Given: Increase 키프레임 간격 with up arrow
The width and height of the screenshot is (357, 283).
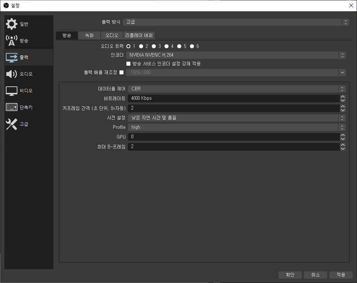Looking at the screenshot, I should [x=343, y=106].
